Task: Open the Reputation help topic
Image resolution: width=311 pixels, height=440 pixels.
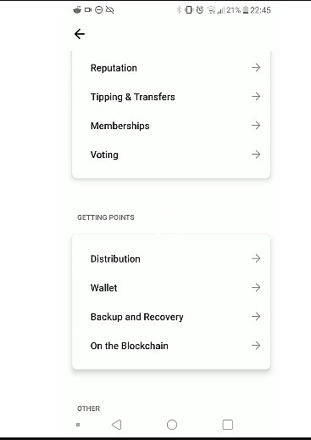Action: (171, 68)
